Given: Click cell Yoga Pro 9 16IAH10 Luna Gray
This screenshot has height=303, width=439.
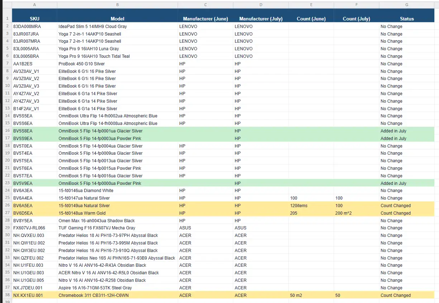Looking at the screenshot, I should pyautogui.click(x=117, y=49).
